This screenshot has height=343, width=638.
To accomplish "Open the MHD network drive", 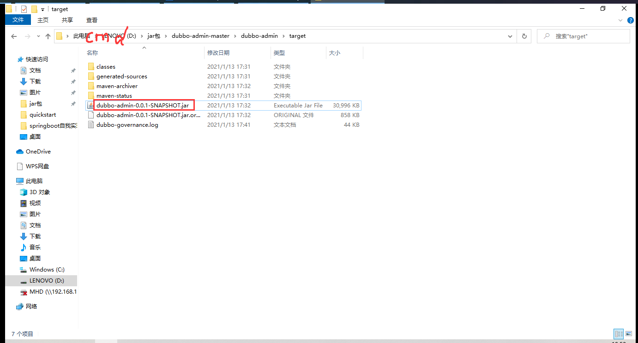I will coord(53,292).
